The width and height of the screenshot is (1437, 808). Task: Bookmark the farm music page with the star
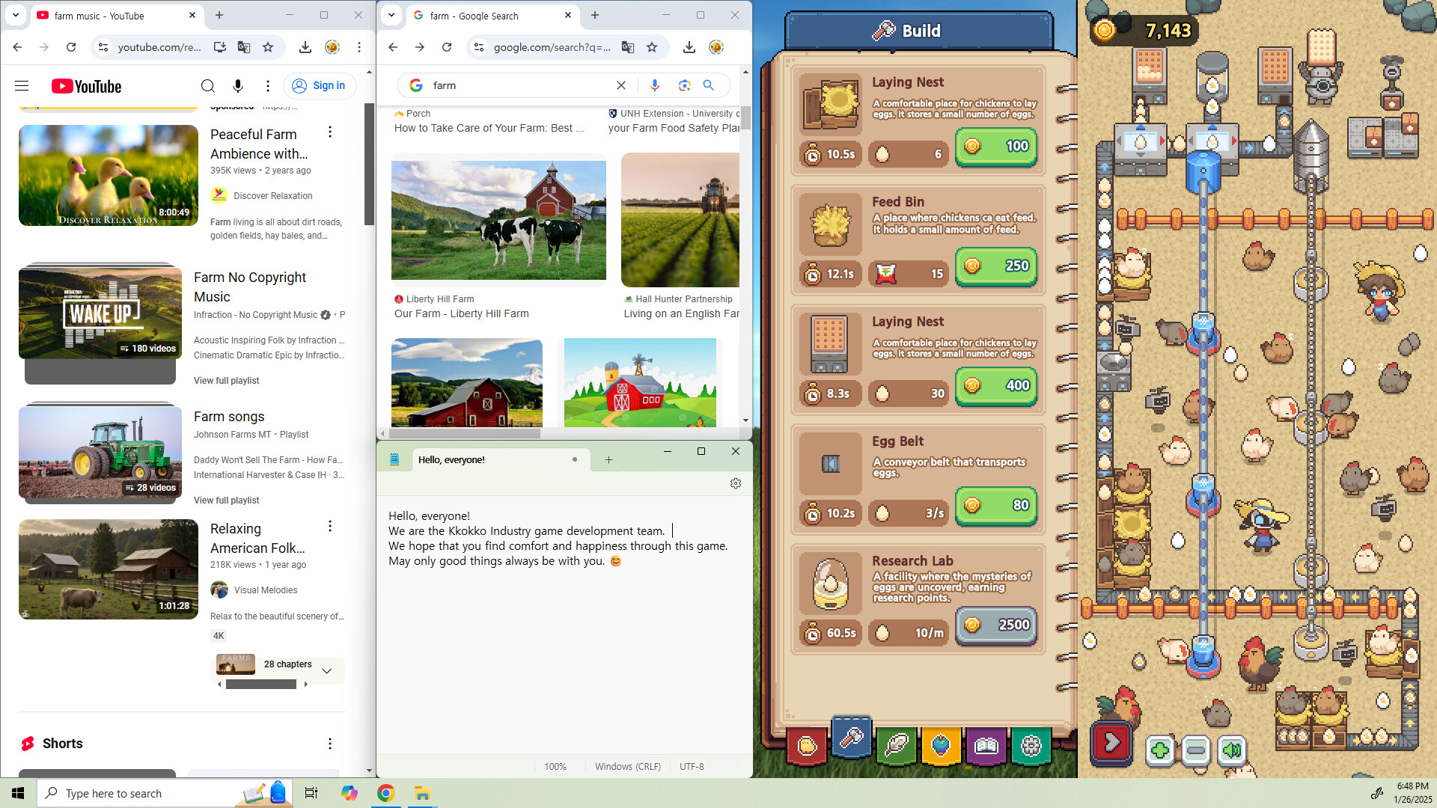pos(267,47)
